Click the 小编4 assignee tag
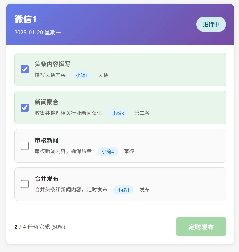Screen dimensions: 239x252 pyautogui.click(x=108, y=152)
